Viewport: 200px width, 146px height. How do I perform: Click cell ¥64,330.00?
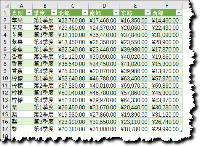(x=135, y=100)
